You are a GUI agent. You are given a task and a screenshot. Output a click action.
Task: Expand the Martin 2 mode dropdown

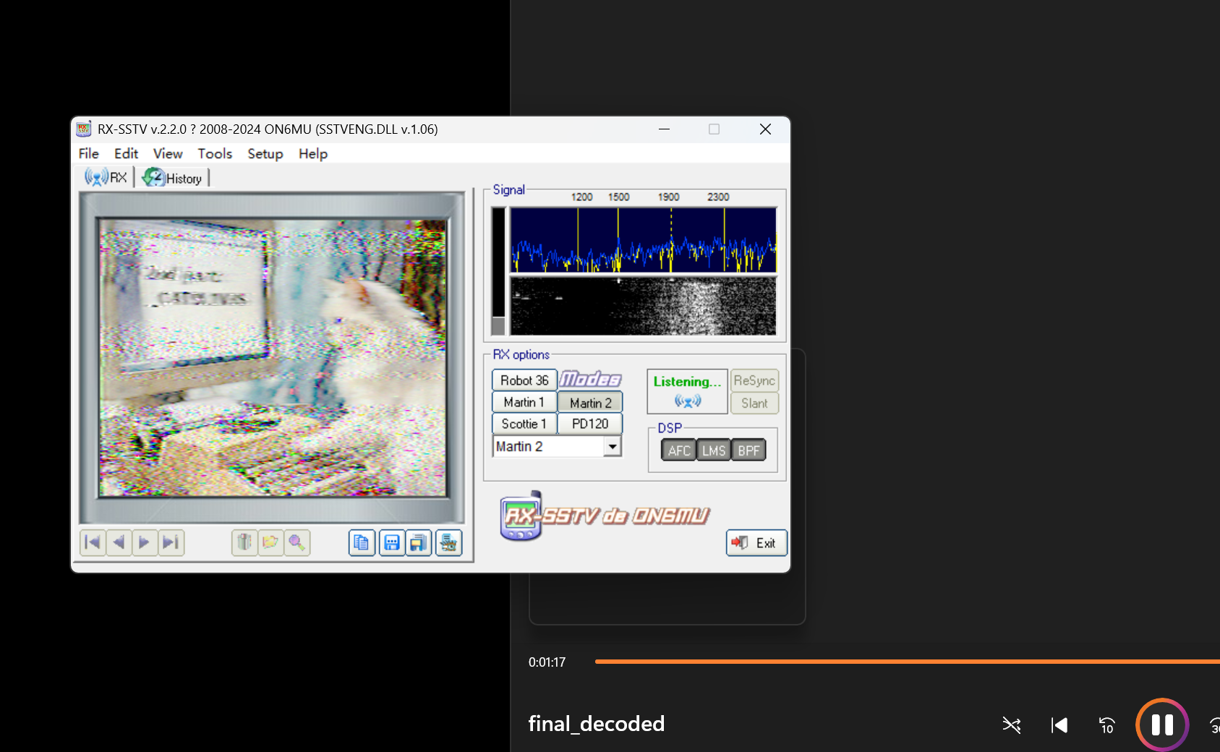613,447
